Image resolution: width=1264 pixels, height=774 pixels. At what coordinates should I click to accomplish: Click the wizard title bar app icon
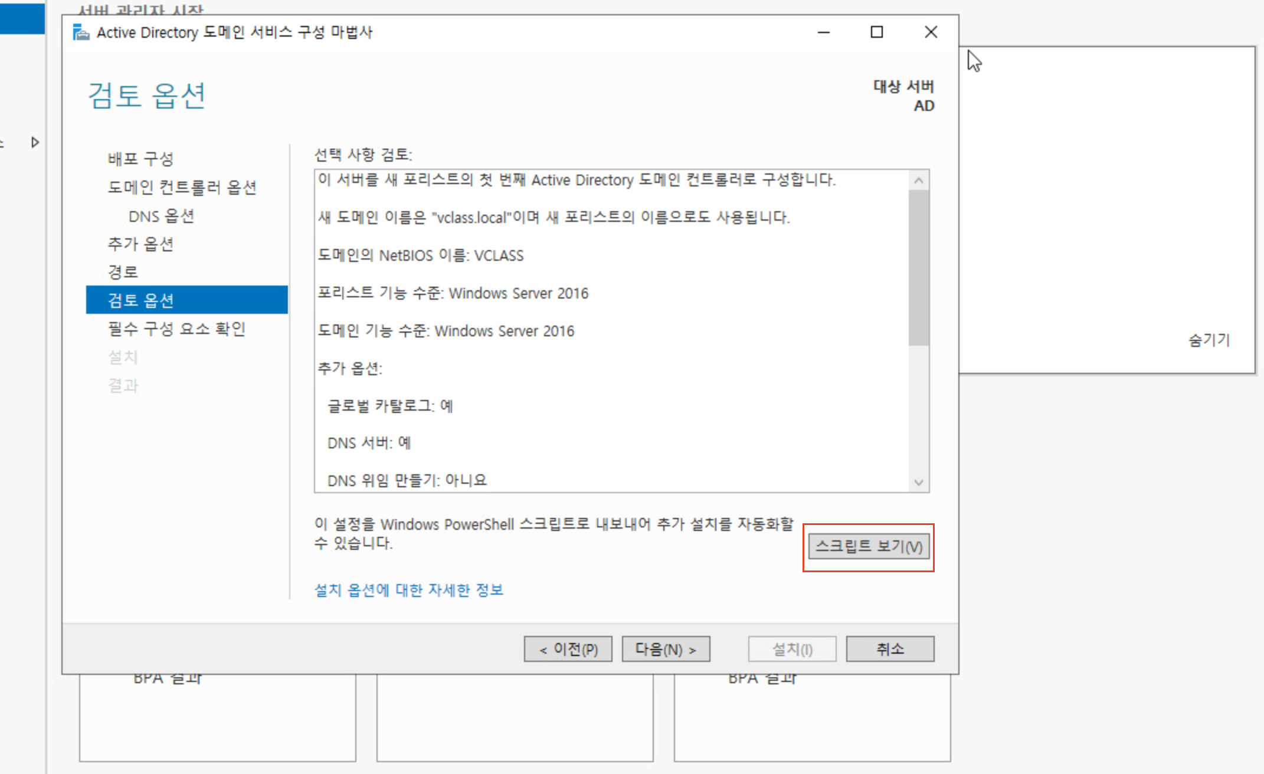click(81, 32)
